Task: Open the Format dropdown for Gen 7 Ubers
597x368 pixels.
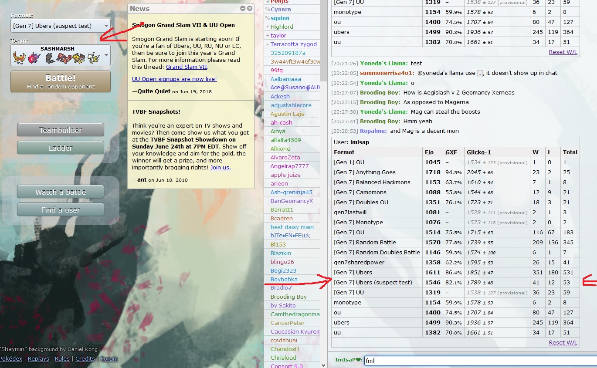Action: coord(60,26)
